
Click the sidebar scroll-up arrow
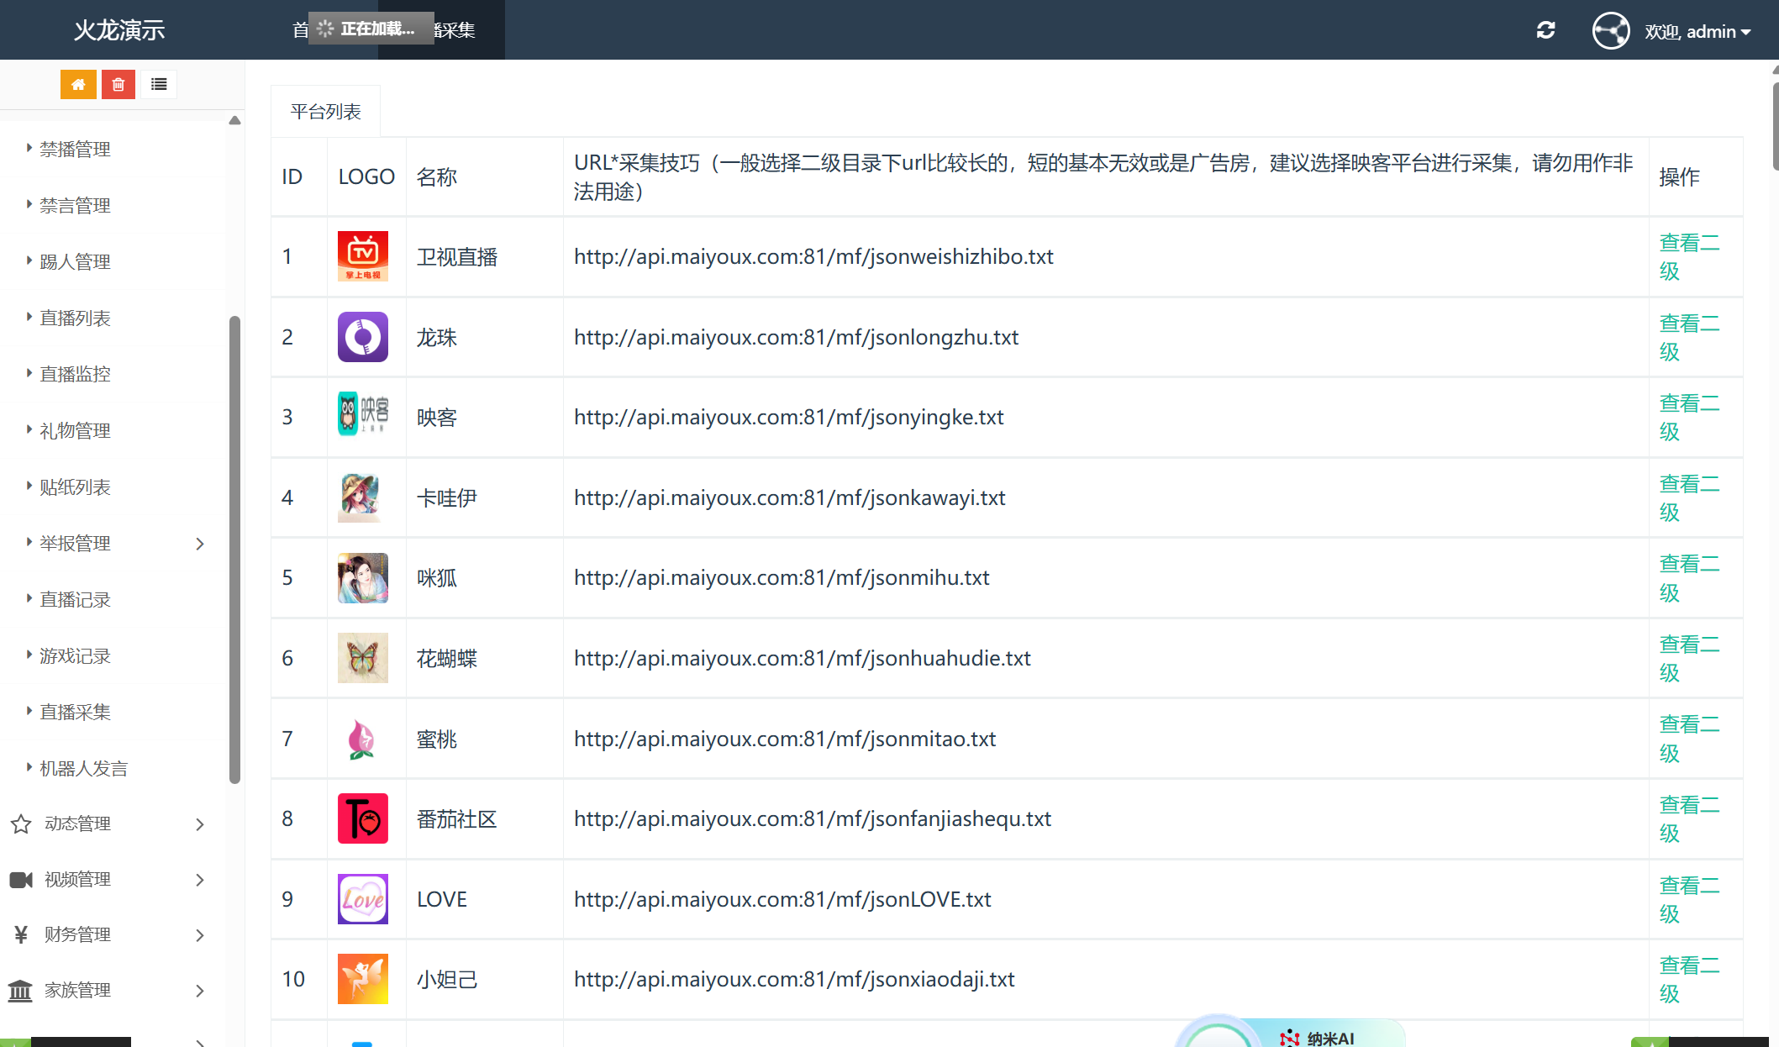(x=235, y=121)
